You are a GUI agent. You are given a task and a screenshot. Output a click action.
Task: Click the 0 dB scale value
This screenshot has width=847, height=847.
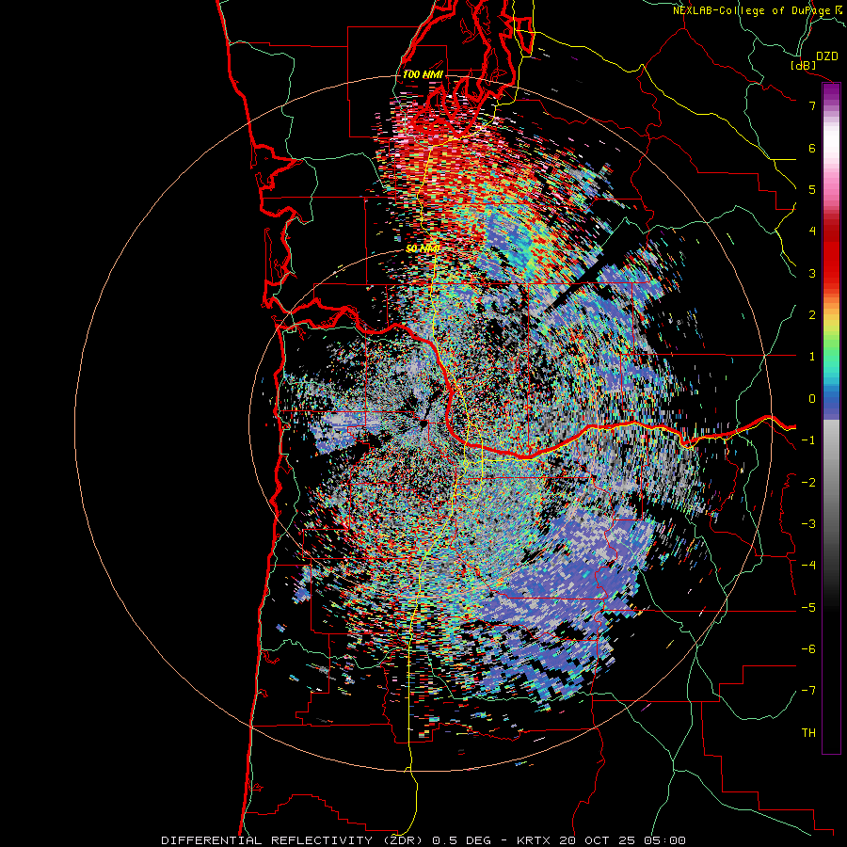pyautogui.click(x=812, y=399)
